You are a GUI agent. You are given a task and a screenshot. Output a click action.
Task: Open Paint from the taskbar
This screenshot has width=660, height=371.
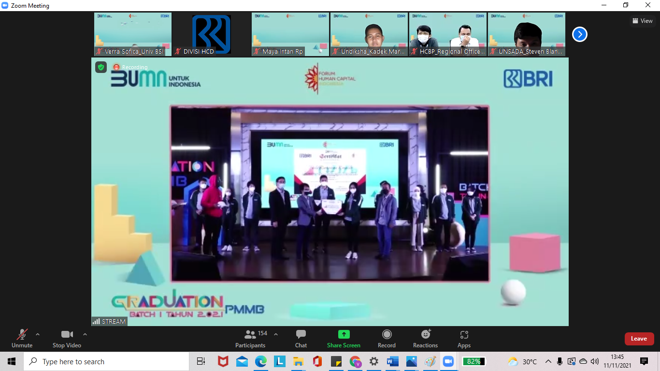pyautogui.click(x=430, y=361)
